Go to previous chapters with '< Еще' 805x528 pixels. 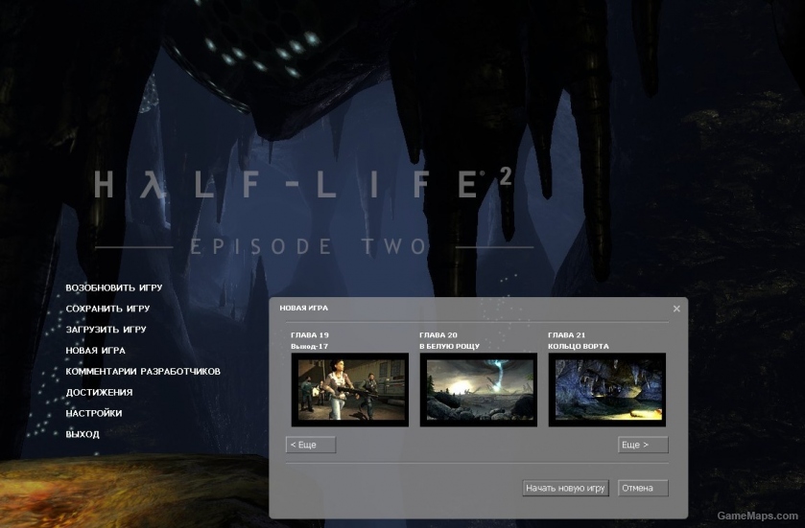311,445
